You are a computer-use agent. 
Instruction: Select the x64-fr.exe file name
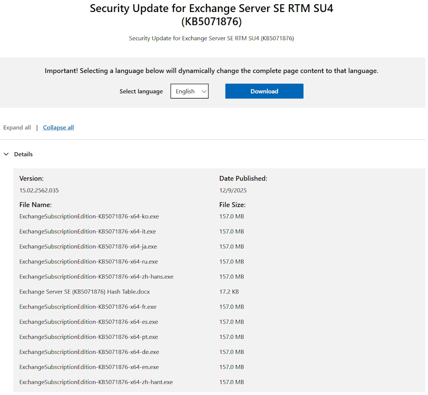click(88, 307)
